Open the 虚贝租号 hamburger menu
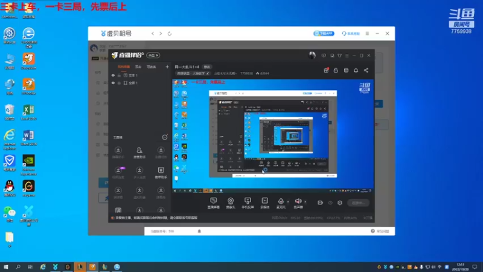The width and height of the screenshot is (483, 272). [x=367, y=33]
